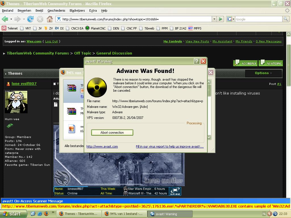
Task: Open the Bestand menu
Action: click(8, 11)
